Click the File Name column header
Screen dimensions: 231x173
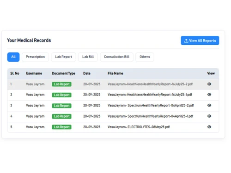point(115,73)
